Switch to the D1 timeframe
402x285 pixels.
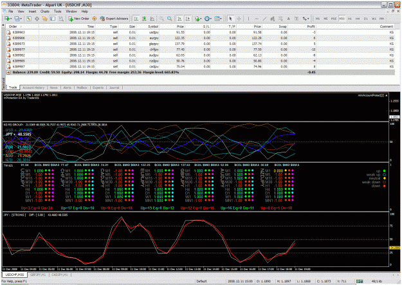(x=366, y=19)
